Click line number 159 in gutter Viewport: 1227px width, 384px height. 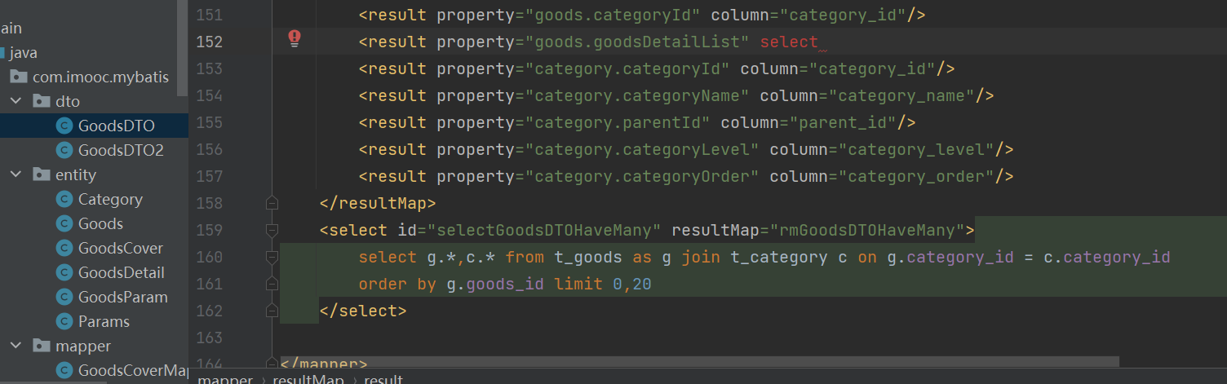tap(210, 230)
